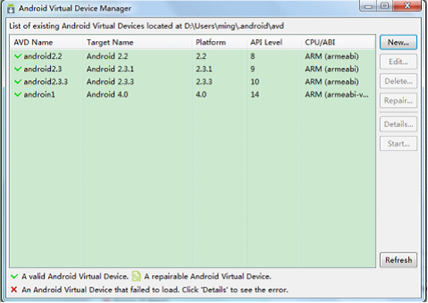Click the Start... button
This screenshot has width=428, height=303.
pos(398,143)
